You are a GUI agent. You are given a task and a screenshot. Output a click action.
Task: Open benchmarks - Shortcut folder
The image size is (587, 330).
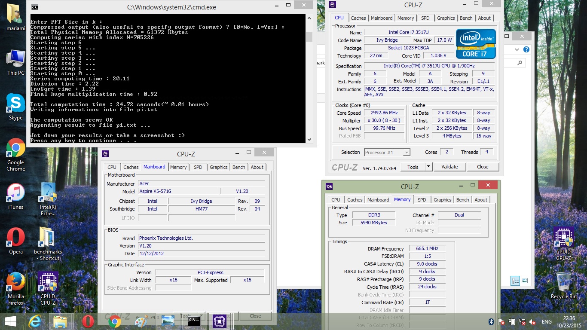48,244
